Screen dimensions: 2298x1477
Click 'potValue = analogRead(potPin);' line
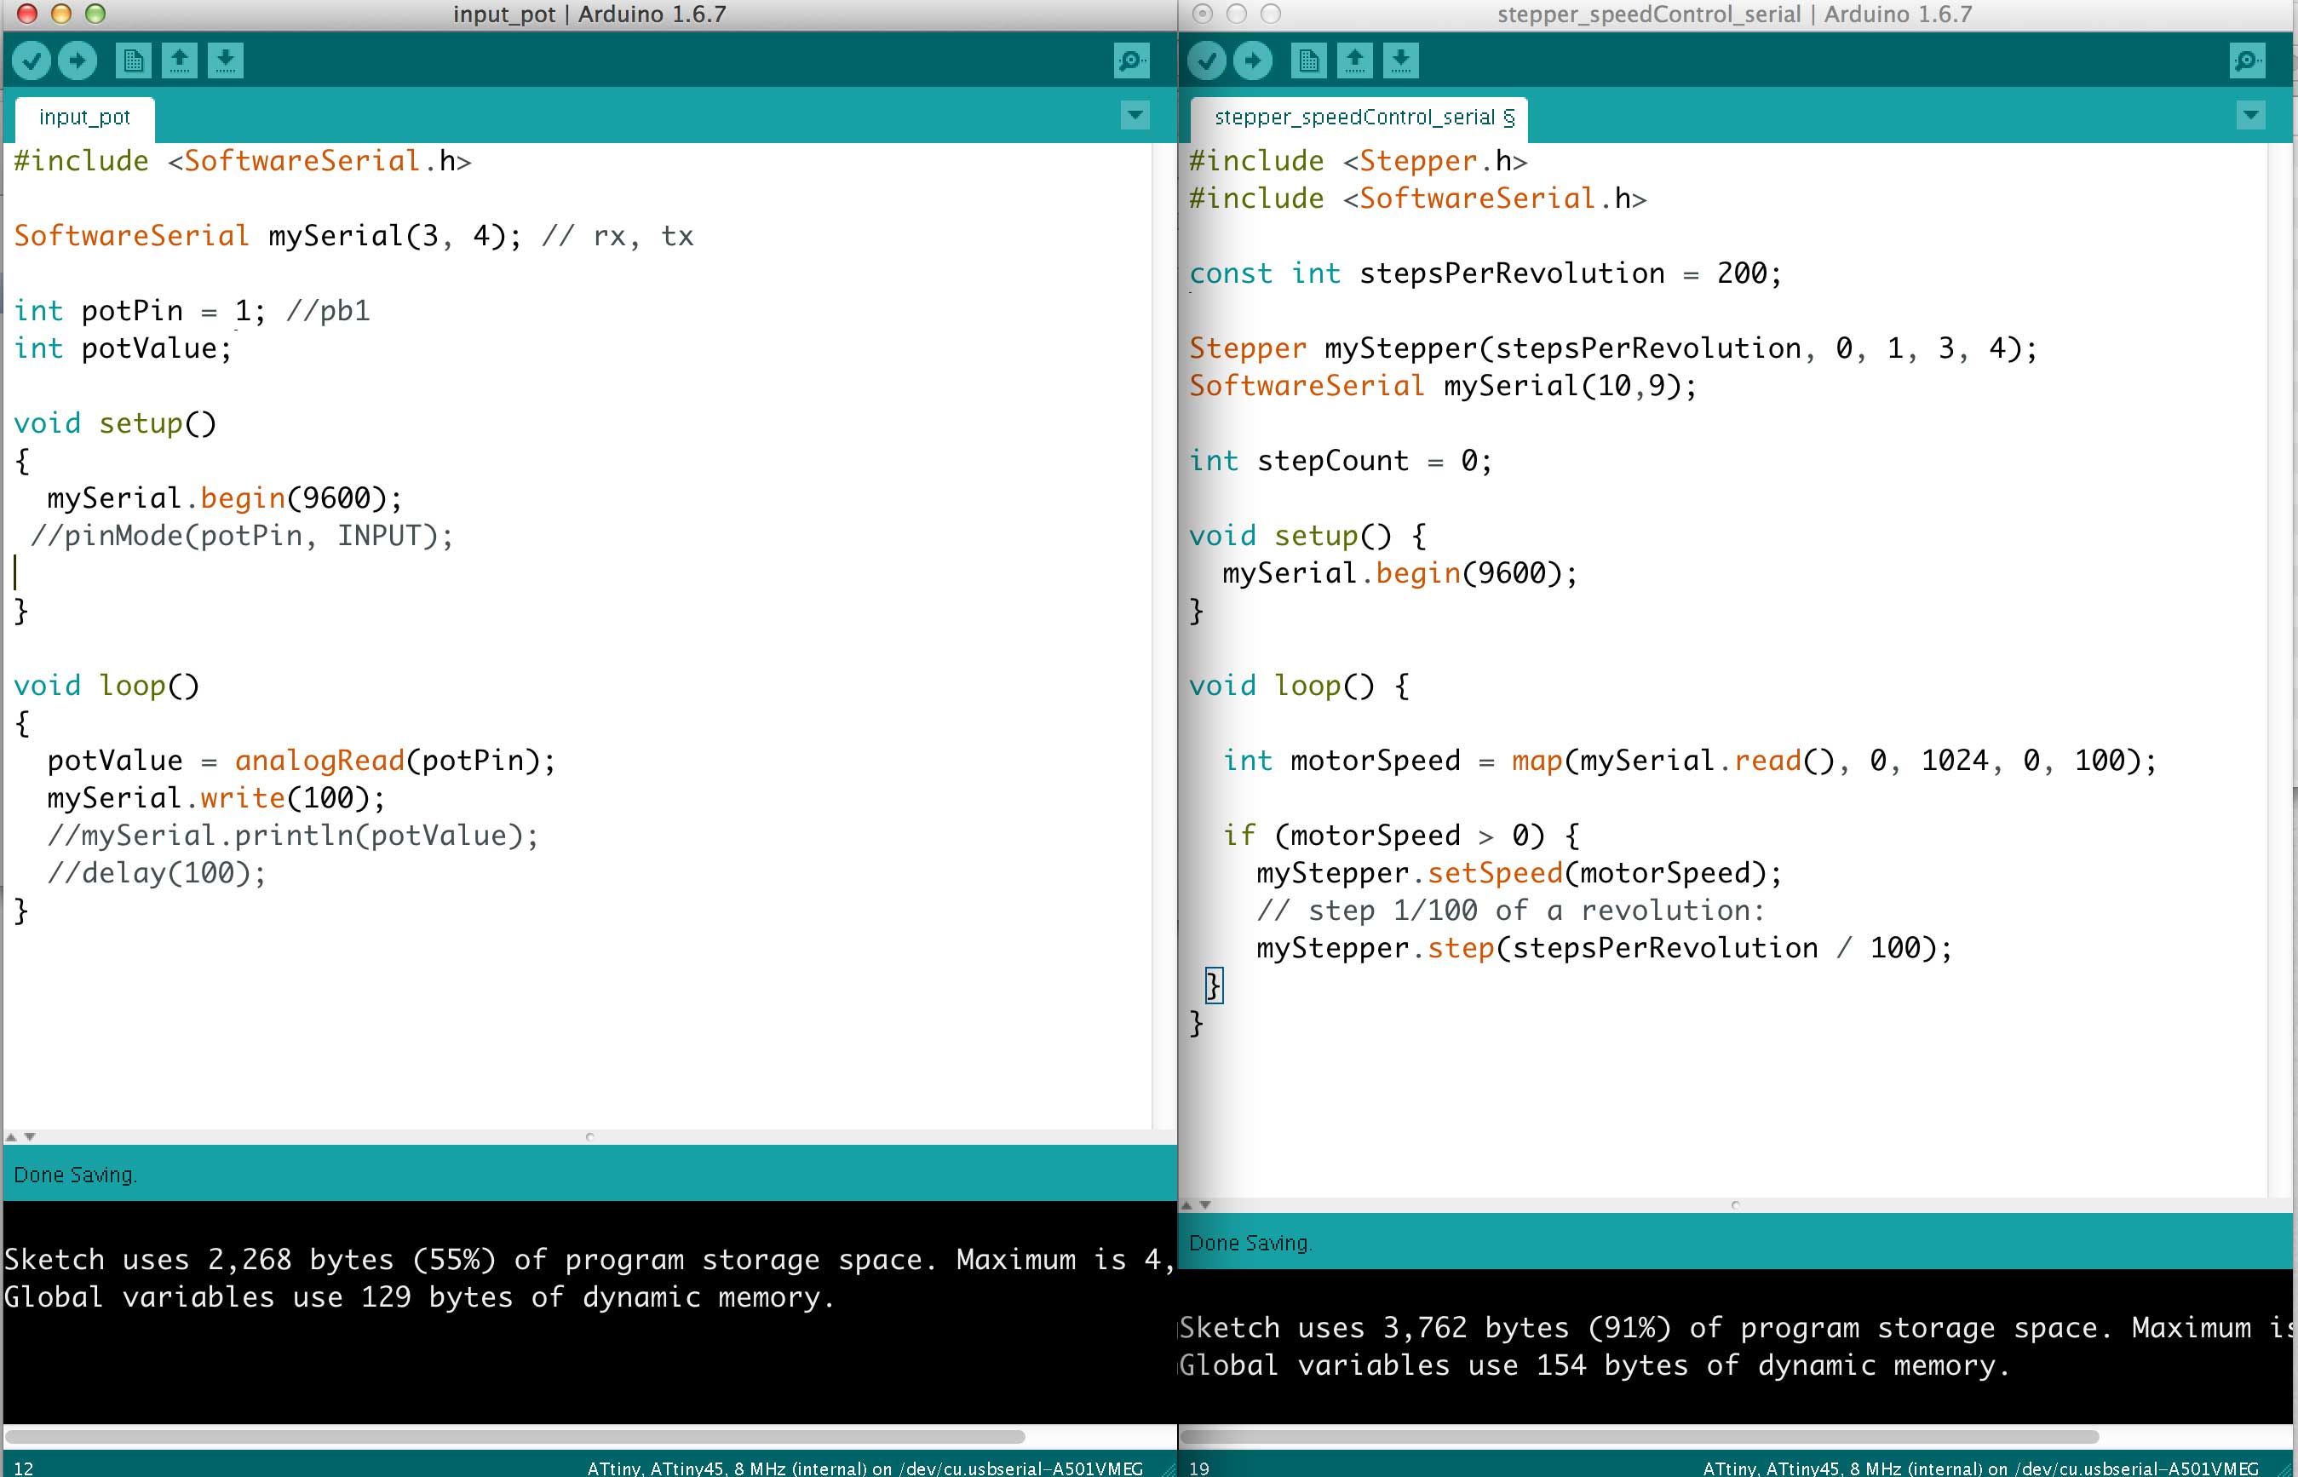click(x=302, y=761)
